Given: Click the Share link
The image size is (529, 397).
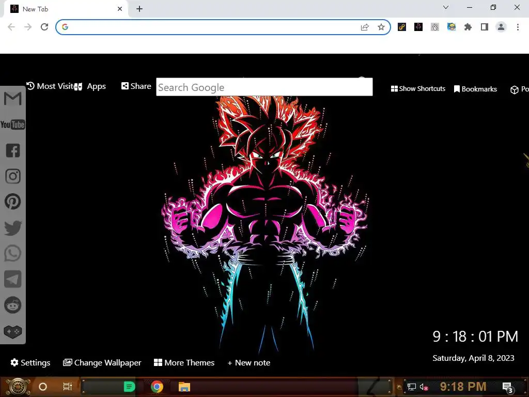Looking at the screenshot, I should 136,86.
